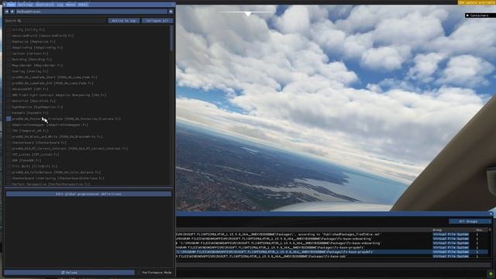496x279 pixels.
Task: Disable the prod80_06_Posterize_Pixelate effect checkbox
Action: pos(9,119)
